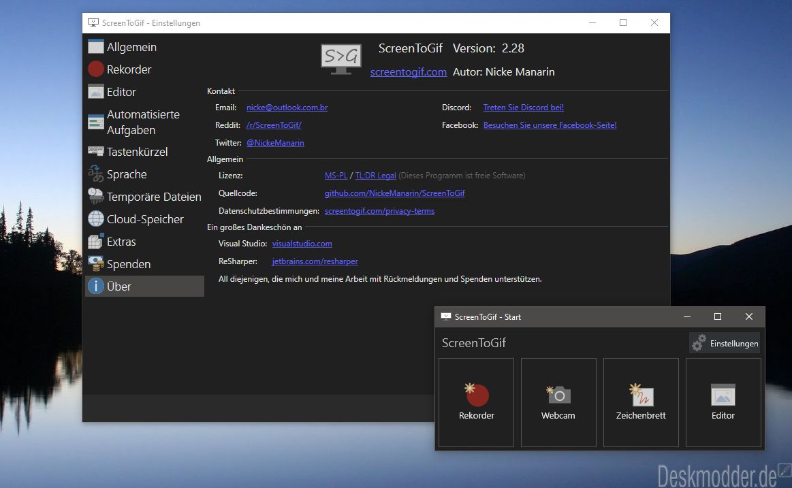Click the globe icon for Cloud-Speicher
Viewport: 792px width, 488px height.
(95, 219)
